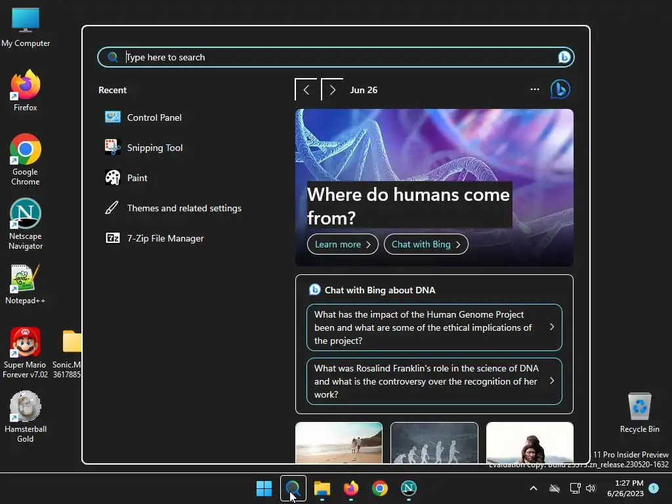Open Themes and related settings

(x=173, y=208)
